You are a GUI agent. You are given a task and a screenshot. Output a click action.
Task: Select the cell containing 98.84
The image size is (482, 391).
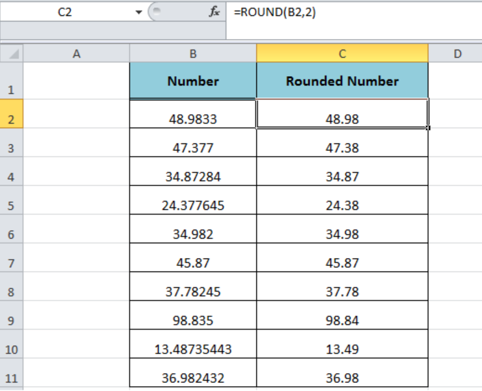pyautogui.click(x=342, y=316)
